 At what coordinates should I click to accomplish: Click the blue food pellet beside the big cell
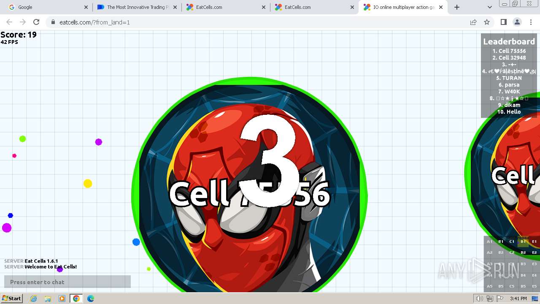click(136, 242)
